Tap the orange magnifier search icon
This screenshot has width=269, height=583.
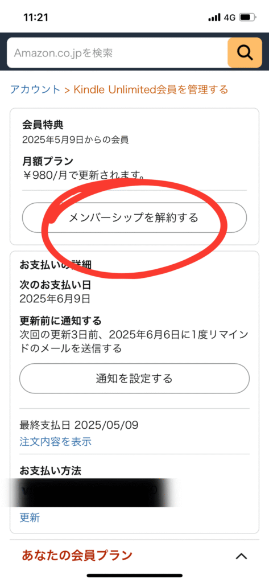point(245,53)
